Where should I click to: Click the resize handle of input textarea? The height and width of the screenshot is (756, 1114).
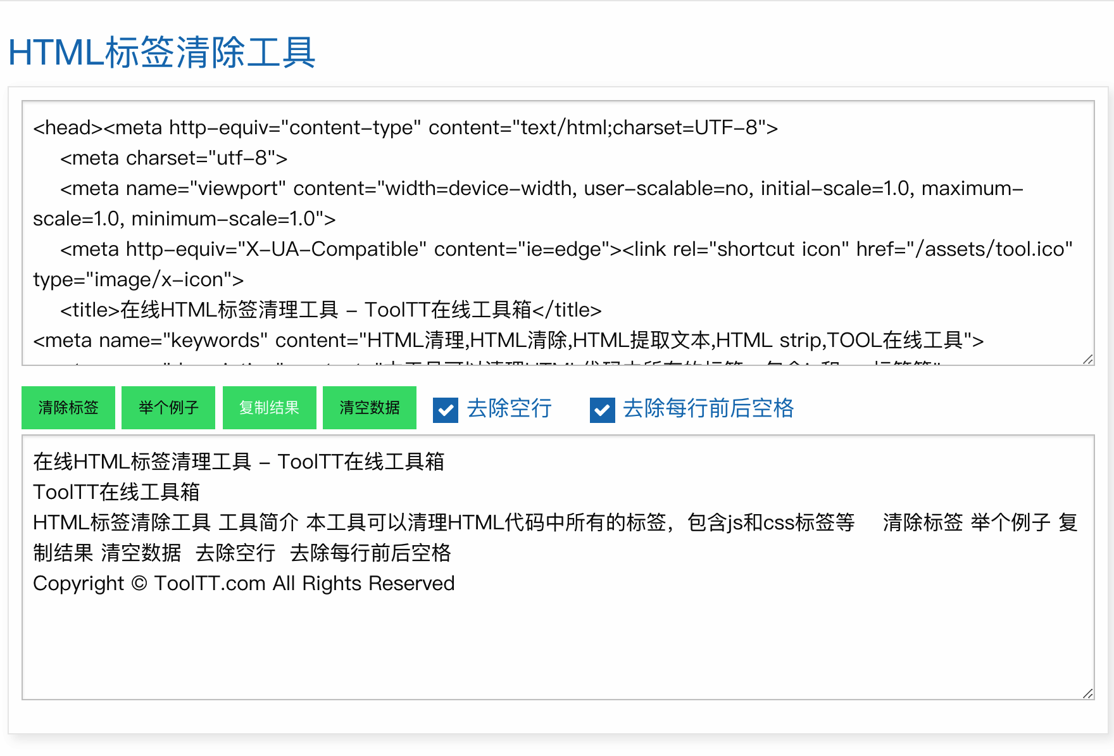click(x=1088, y=359)
